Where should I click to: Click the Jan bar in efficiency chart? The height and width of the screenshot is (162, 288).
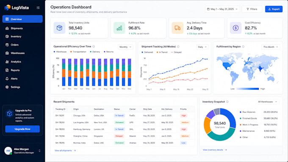point(64,72)
